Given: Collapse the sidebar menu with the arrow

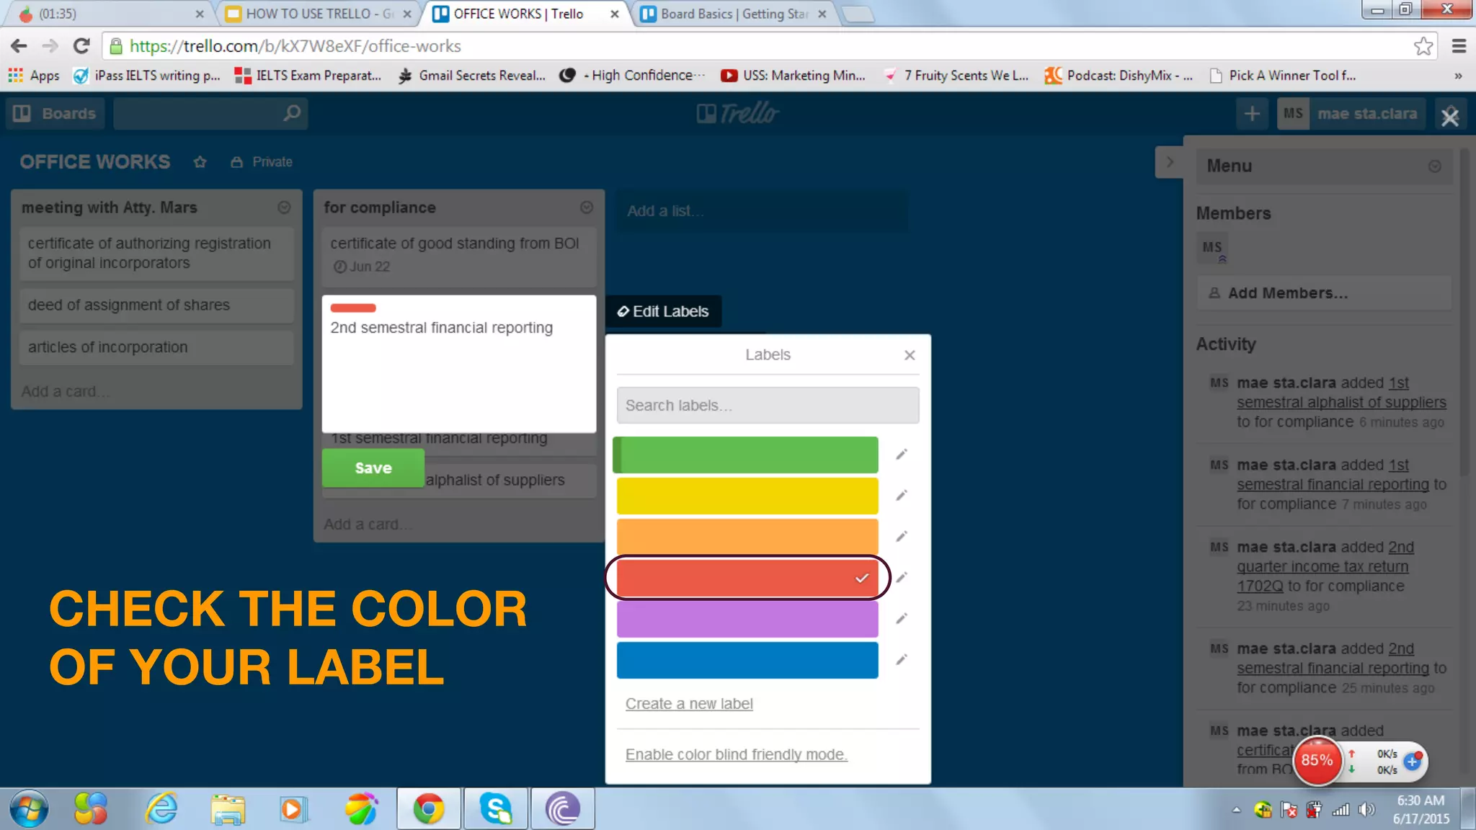Looking at the screenshot, I should click(1169, 162).
